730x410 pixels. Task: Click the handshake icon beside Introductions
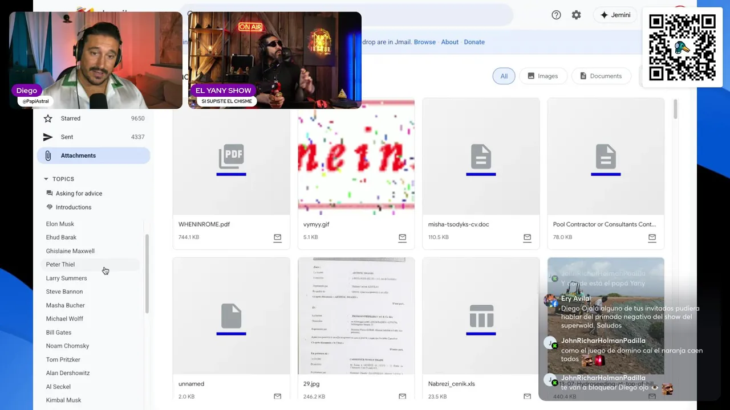(49, 207)
